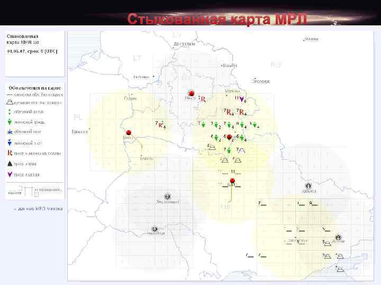This screenshot has width=381, height=285.
Task: Click the Khmelnitsky radar circle icon
Action: (167, 196)
